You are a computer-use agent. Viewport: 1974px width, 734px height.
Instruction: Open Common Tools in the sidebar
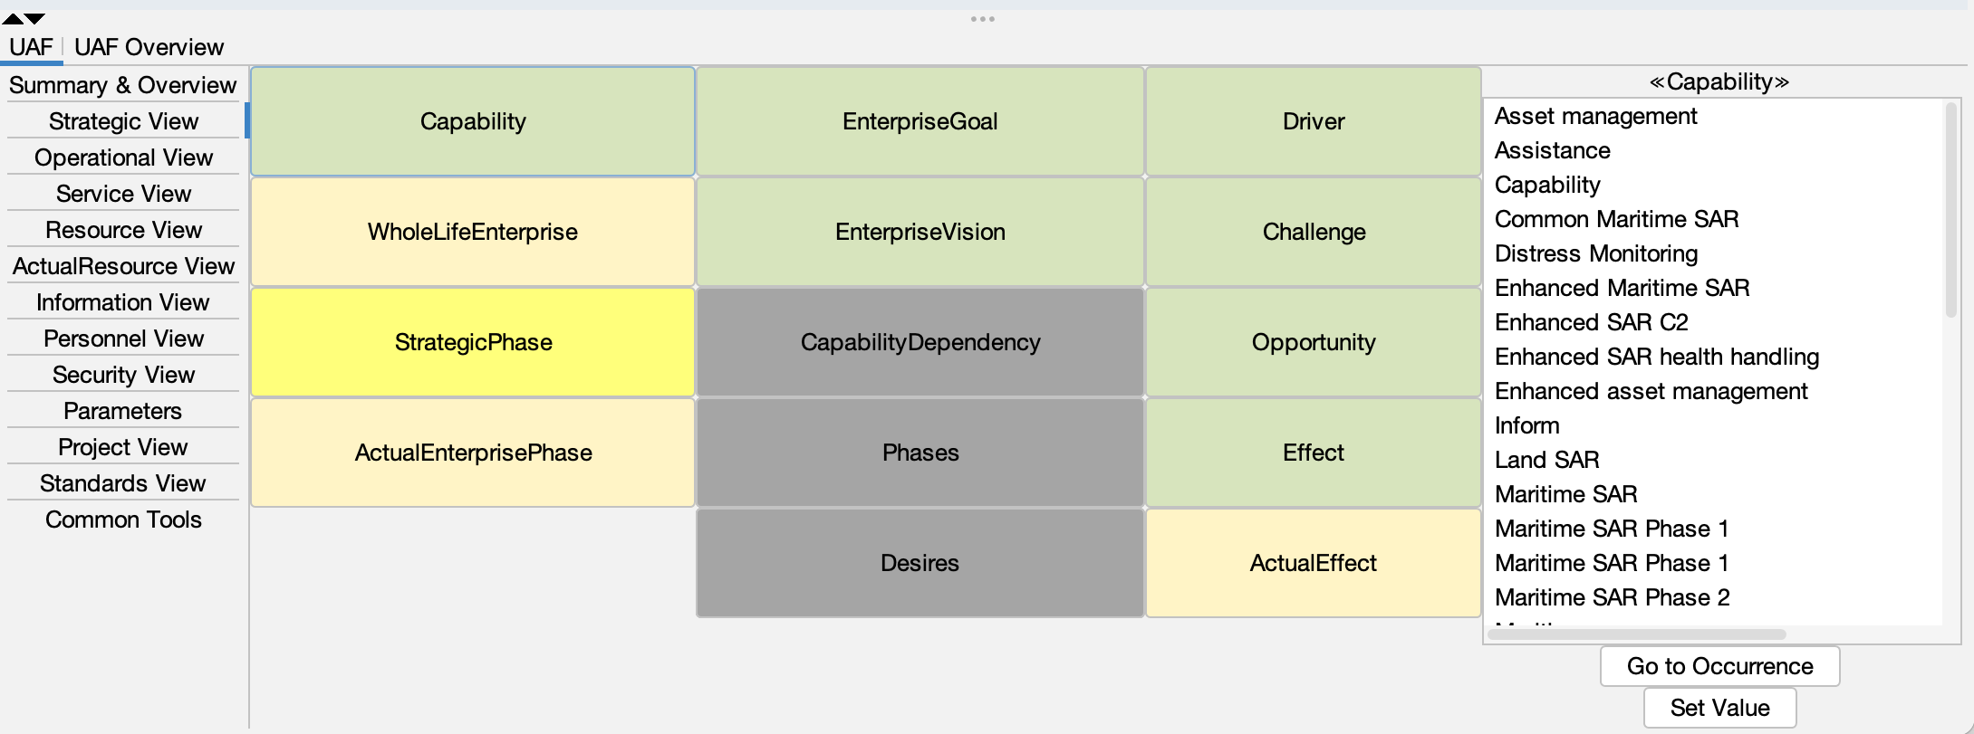tap(123, 520)
